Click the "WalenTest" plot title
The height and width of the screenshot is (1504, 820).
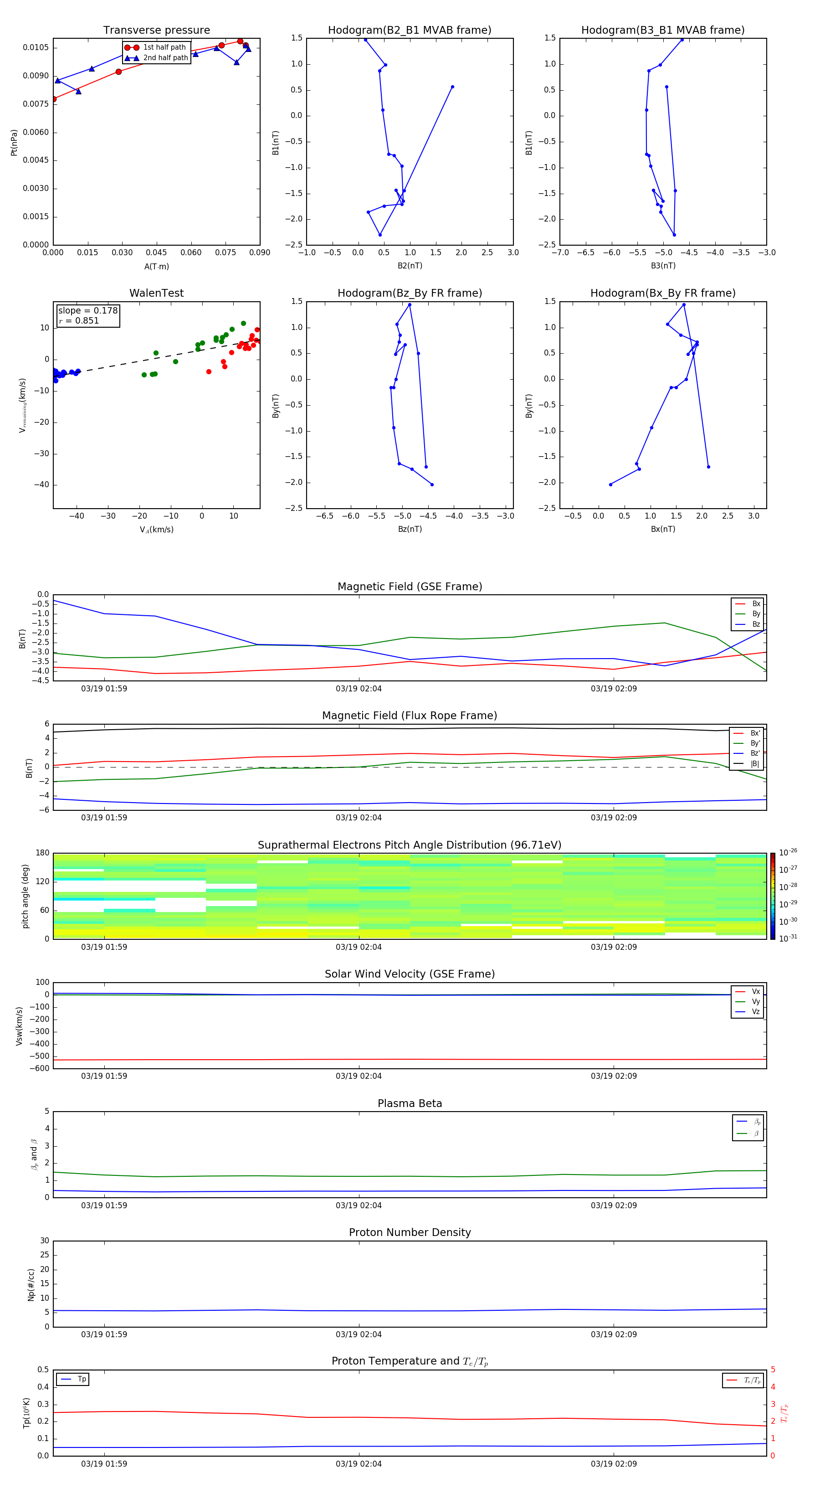pyautogui.click(x=156, y=293)
